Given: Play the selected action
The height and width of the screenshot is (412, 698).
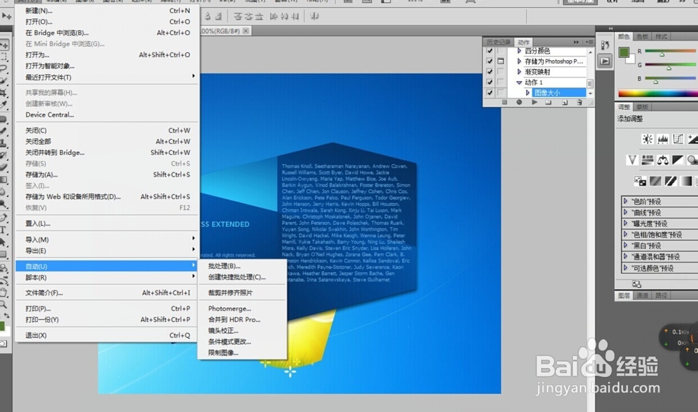Looking at the screenshot, I should [x=534, y=102].
